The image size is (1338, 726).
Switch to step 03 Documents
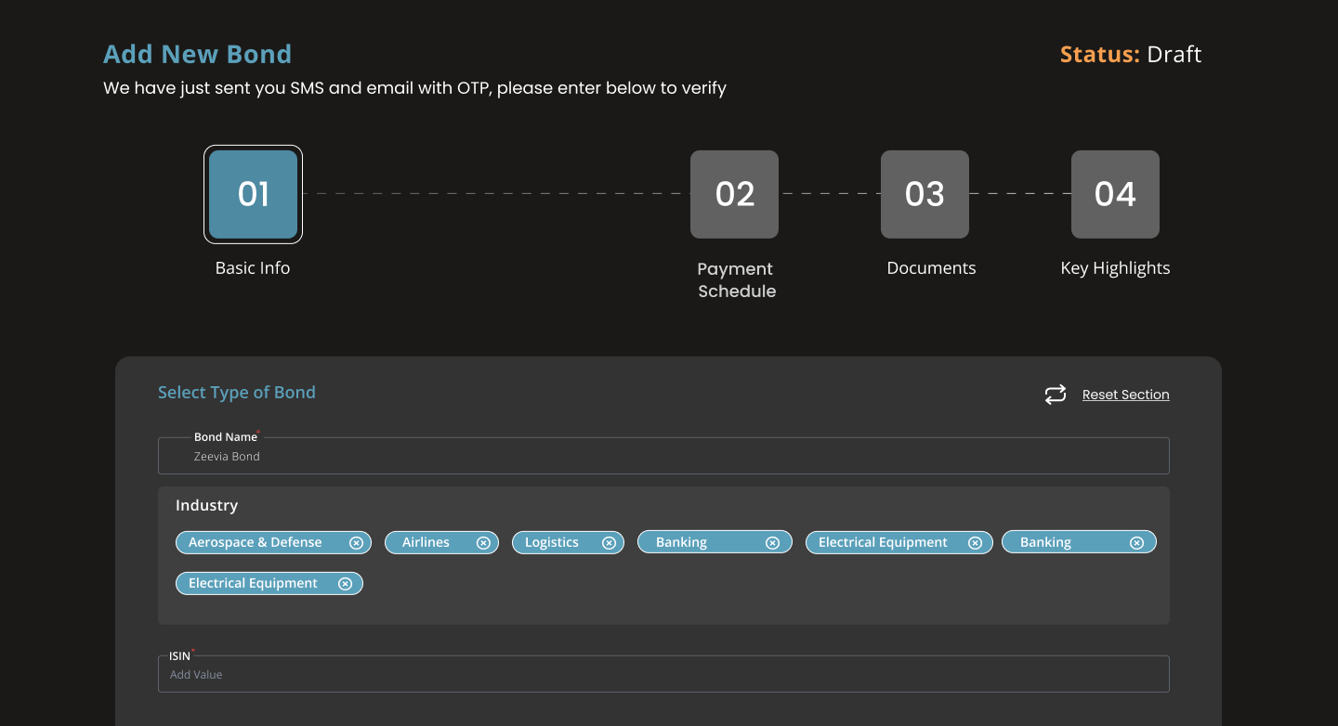point(925,194)
